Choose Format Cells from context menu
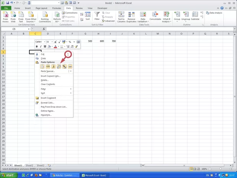This screenshot has width=237, height=178. point(47,103)
